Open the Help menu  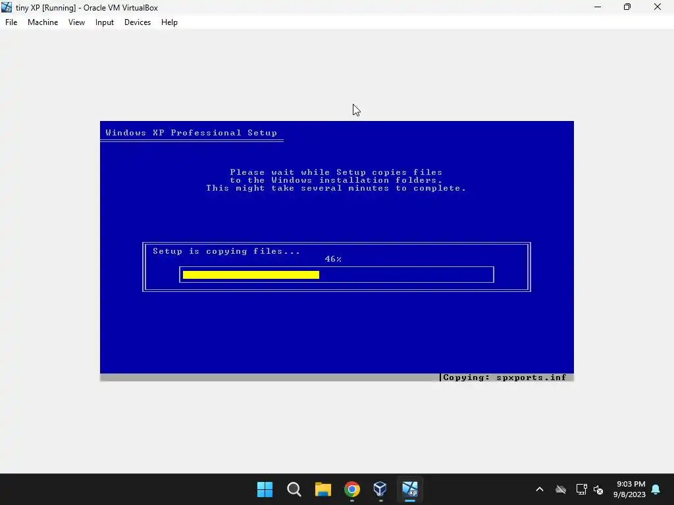pos(169,22)
